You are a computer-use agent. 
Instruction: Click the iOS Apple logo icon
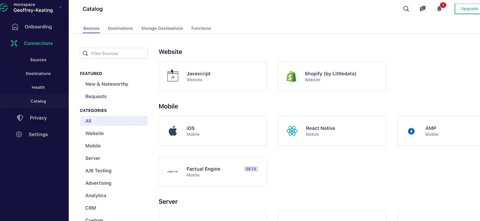tap(173, 131)
